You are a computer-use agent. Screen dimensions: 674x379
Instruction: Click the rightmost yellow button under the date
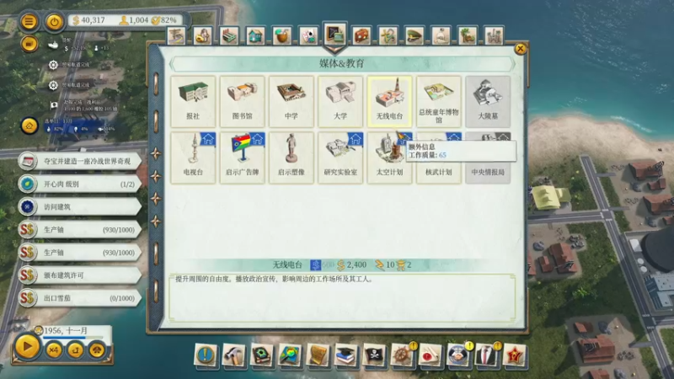[x=97, y=350]
